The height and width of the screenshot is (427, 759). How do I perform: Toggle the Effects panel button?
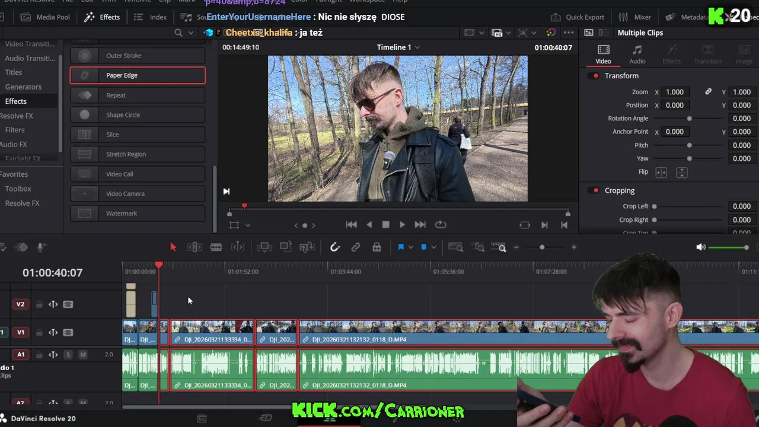tap(102, 17)
